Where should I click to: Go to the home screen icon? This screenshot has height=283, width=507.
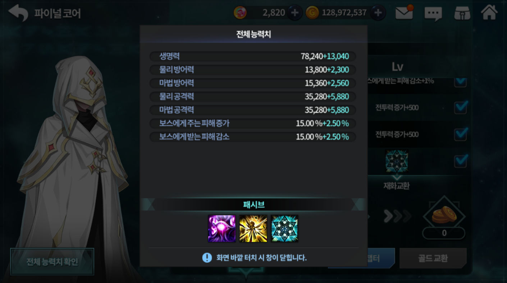click(489, 12)
